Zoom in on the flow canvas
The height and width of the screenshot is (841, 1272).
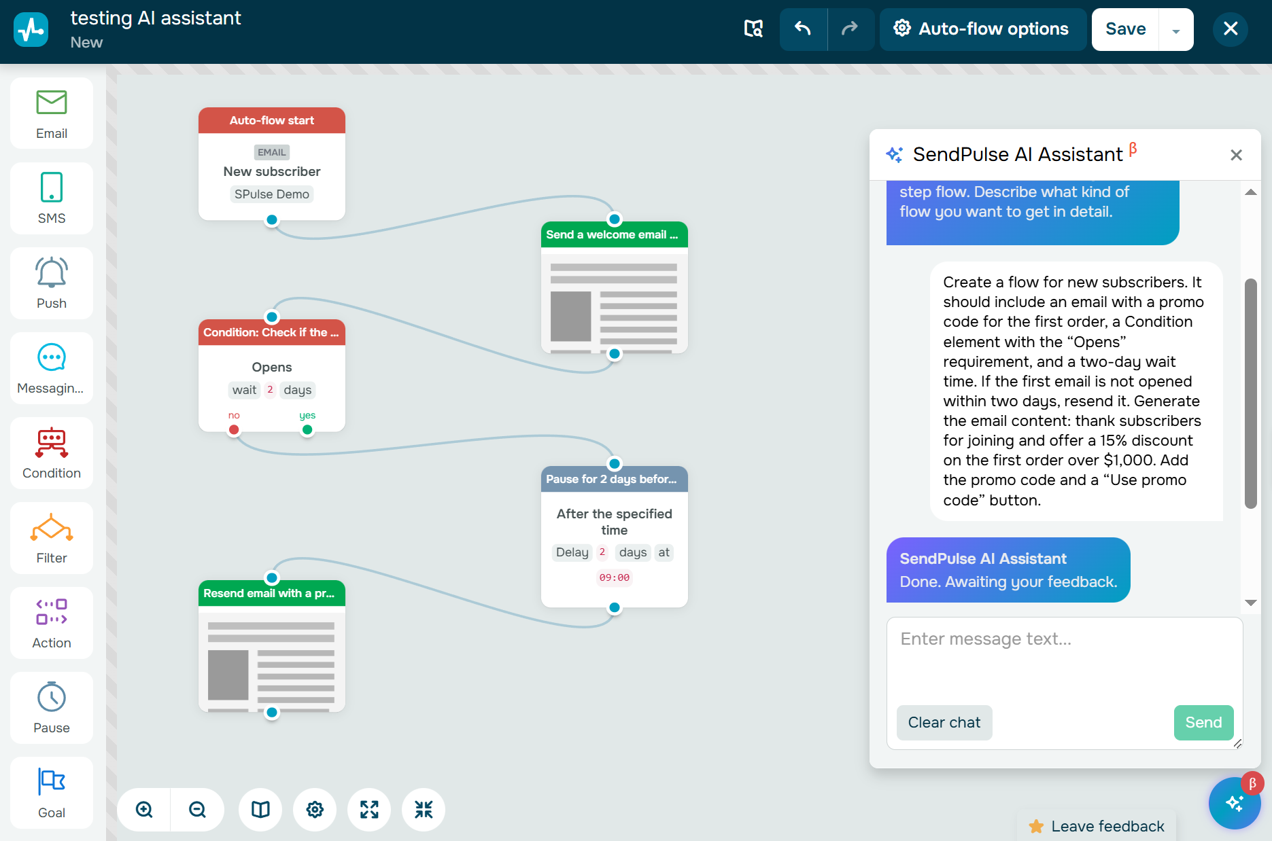[x=143, y=809]
